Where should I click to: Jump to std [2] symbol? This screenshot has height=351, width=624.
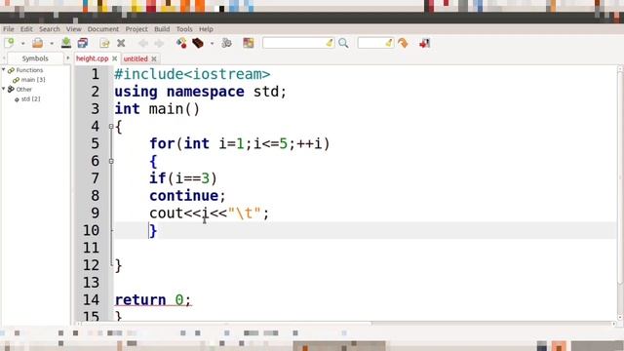pos(30,98)
